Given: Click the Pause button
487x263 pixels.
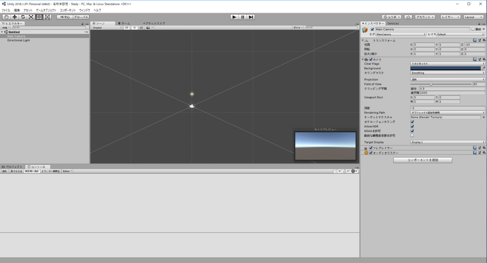Looking at the screenshot, I should (243, 17).
